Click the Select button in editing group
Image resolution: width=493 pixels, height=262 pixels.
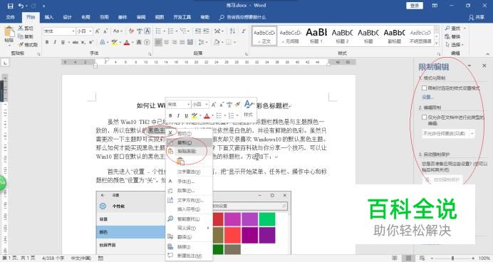[454, 45]
